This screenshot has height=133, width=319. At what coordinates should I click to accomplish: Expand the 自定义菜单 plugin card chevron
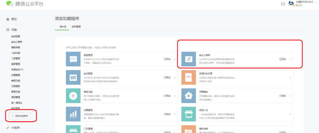290,59
